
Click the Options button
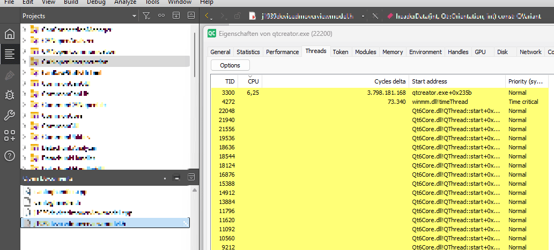[x=230, y=65]
